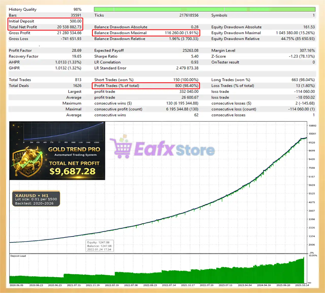
Task: Select the Total Net Profit label
Action: click(x=23, y=27)
